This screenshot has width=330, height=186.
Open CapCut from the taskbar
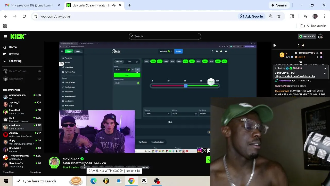coord(144,181)
